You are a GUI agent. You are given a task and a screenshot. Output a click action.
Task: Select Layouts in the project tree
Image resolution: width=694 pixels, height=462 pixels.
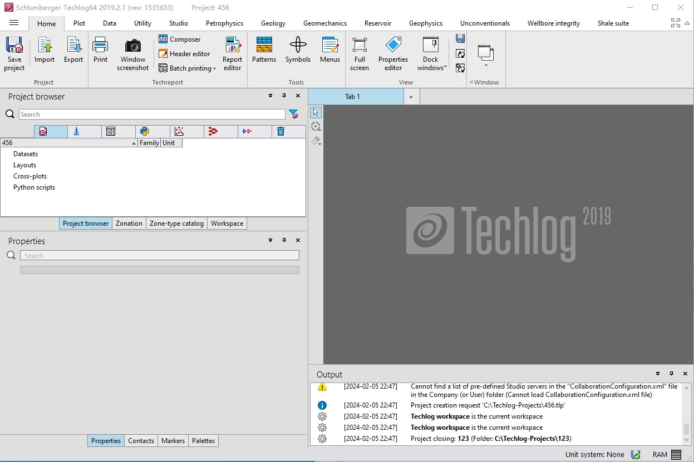click(24, 165)
